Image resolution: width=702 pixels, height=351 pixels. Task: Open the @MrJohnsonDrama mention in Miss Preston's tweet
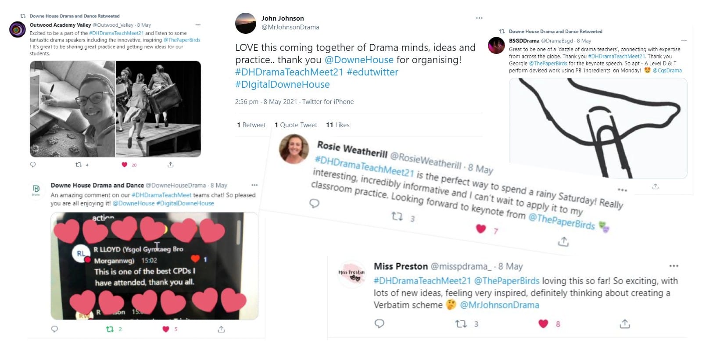click(x=499, y=305)
